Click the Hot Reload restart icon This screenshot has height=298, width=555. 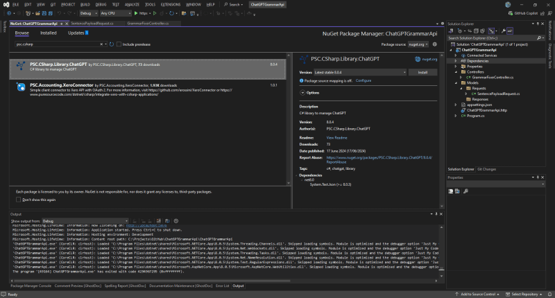[171, 13]
